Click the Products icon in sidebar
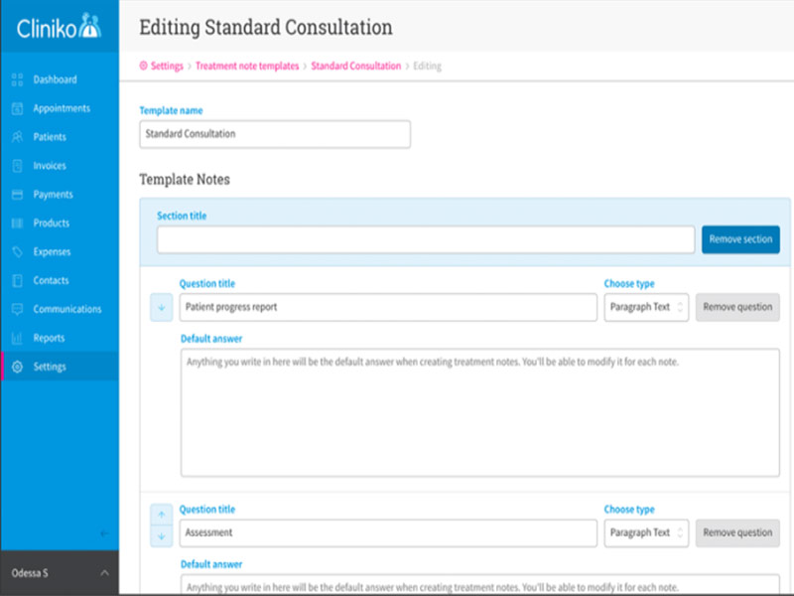Image resolution: width=794 pixels, height=596 pixels. [x=17, y=223]
